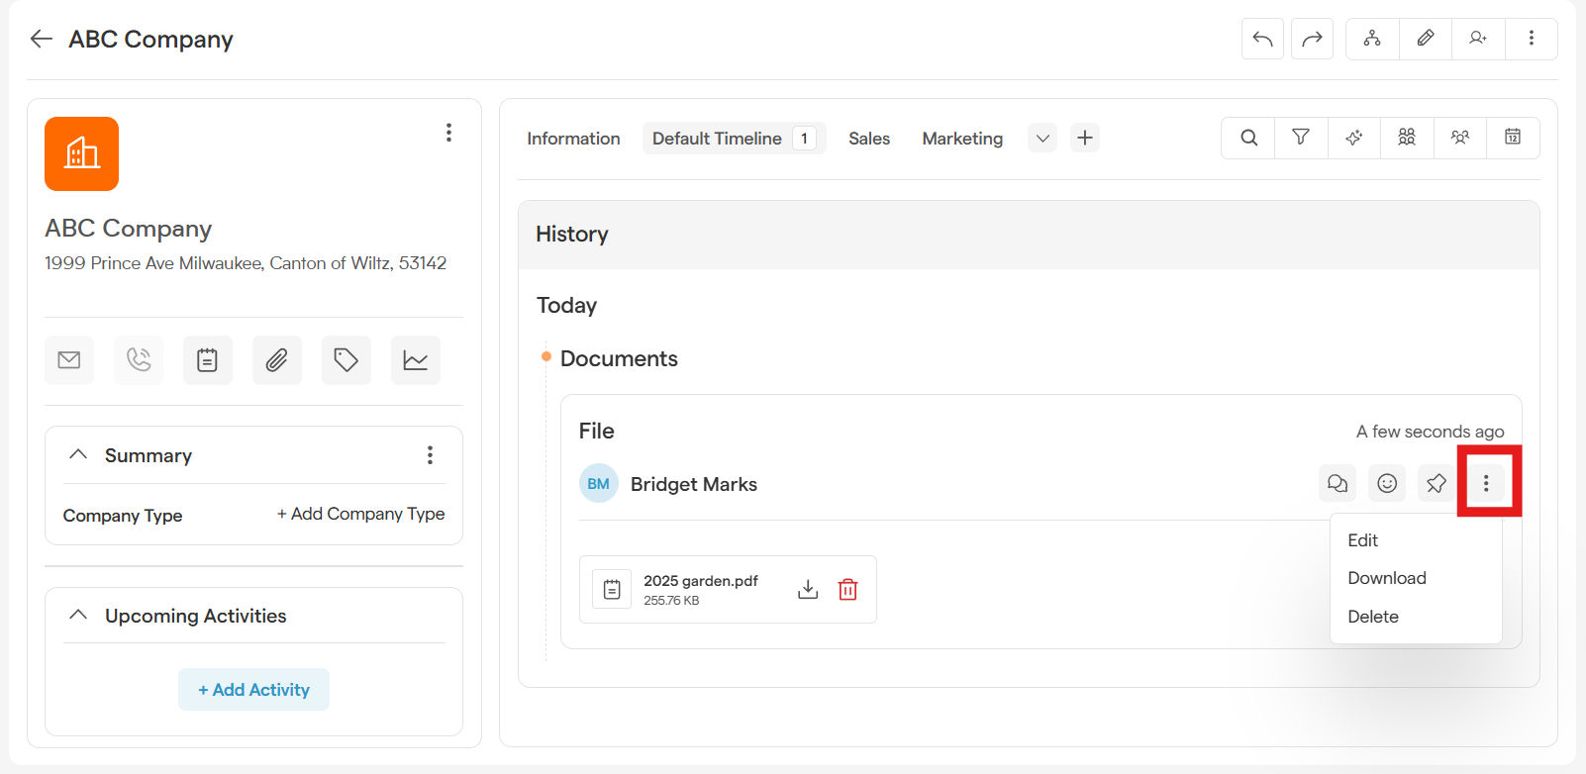Click the Add Activity button

[253, 690]
